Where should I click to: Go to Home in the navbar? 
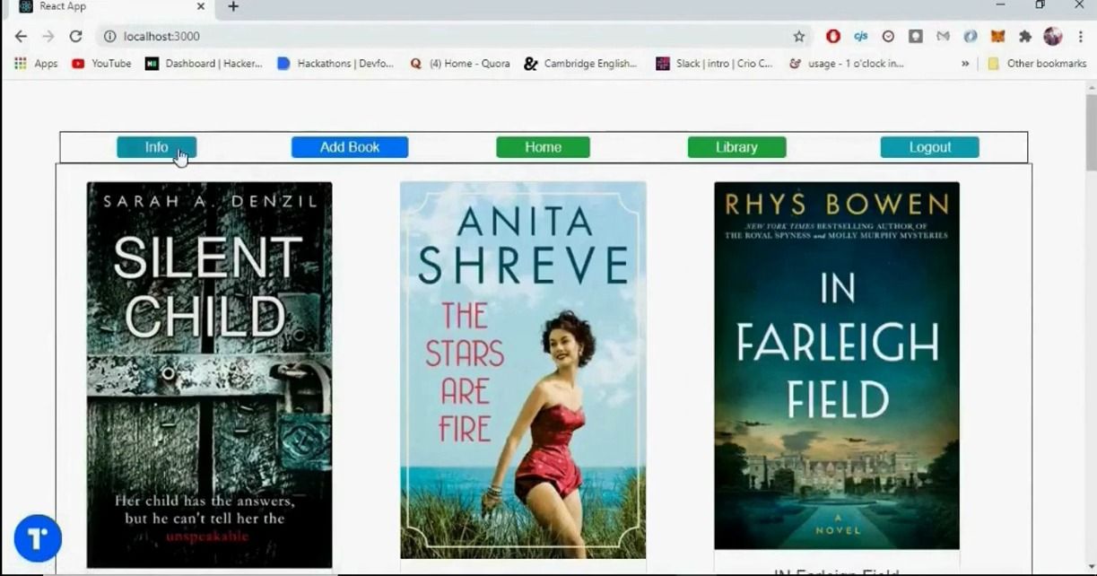coord(543,147)
